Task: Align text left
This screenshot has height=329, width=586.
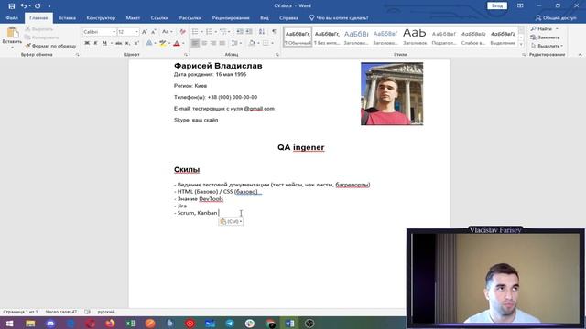Action: [195, 43]
